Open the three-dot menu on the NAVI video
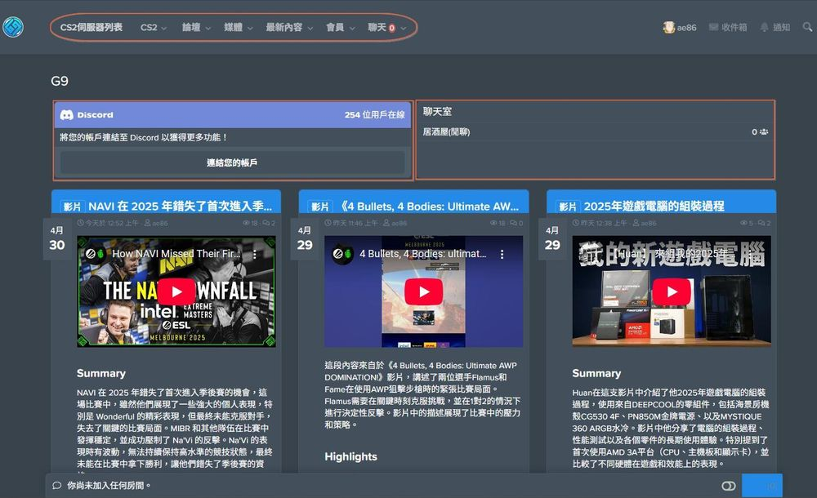This screenshot has width=817, height=498. (254, 254)
